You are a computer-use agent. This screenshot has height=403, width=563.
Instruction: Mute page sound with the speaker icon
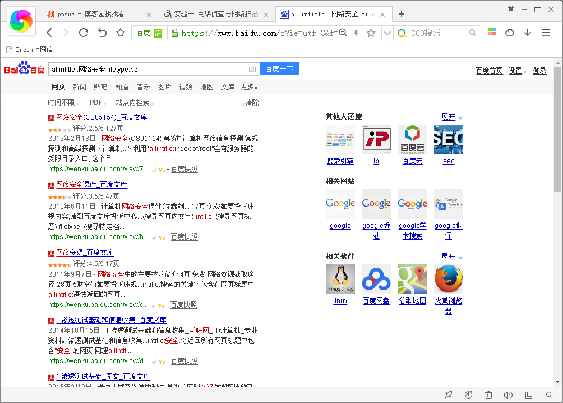[x=508, y=395]
